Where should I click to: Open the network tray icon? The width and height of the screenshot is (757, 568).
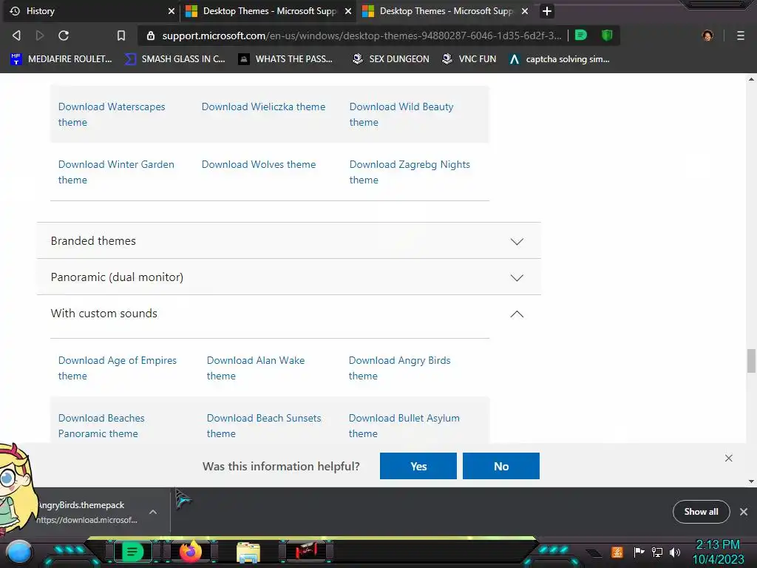[x=657, y=552]
